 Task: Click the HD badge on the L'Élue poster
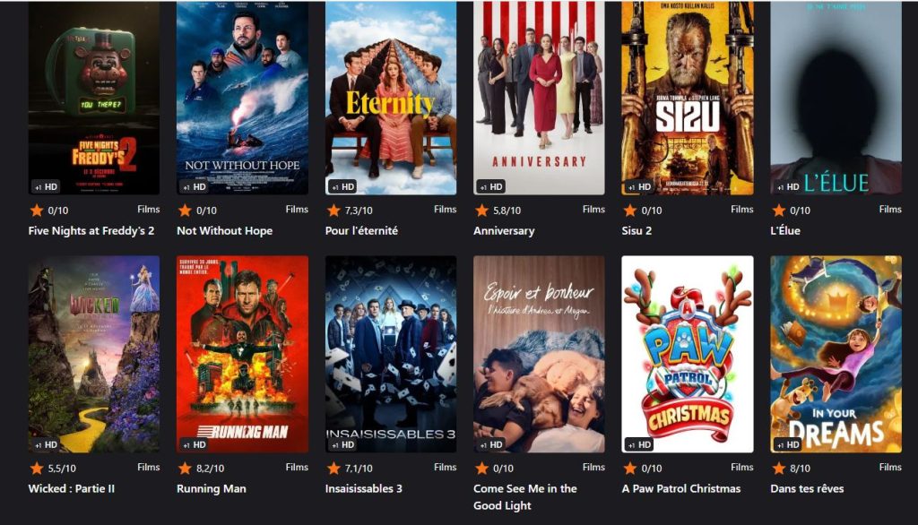(x=787, y=186)
